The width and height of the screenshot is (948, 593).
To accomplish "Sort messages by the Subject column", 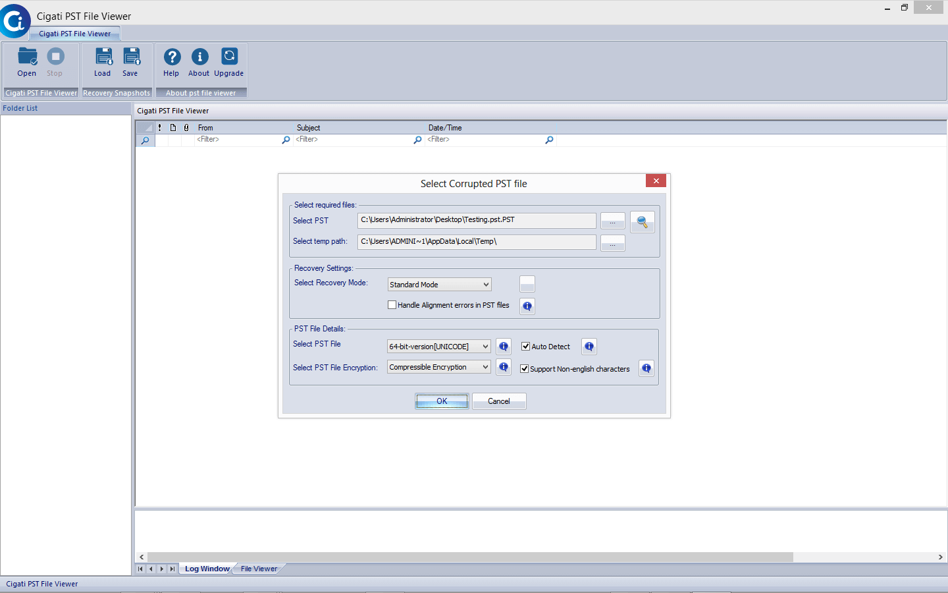I will coord(359,128).
